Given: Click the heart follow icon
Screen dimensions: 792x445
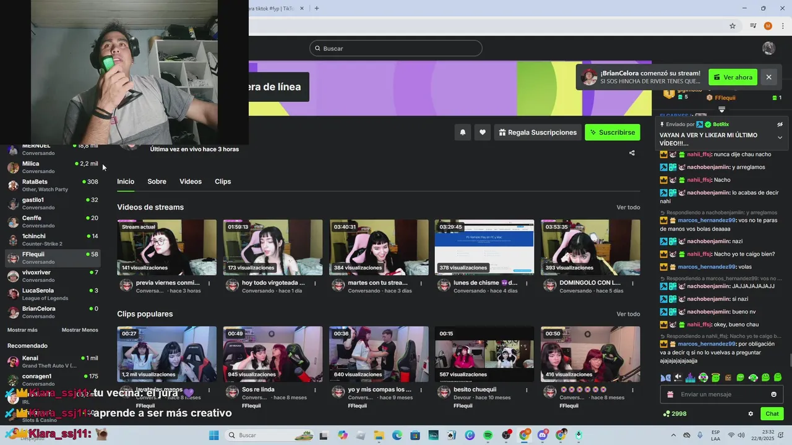Looking at the screenshot, I should (x=482, y=132).
